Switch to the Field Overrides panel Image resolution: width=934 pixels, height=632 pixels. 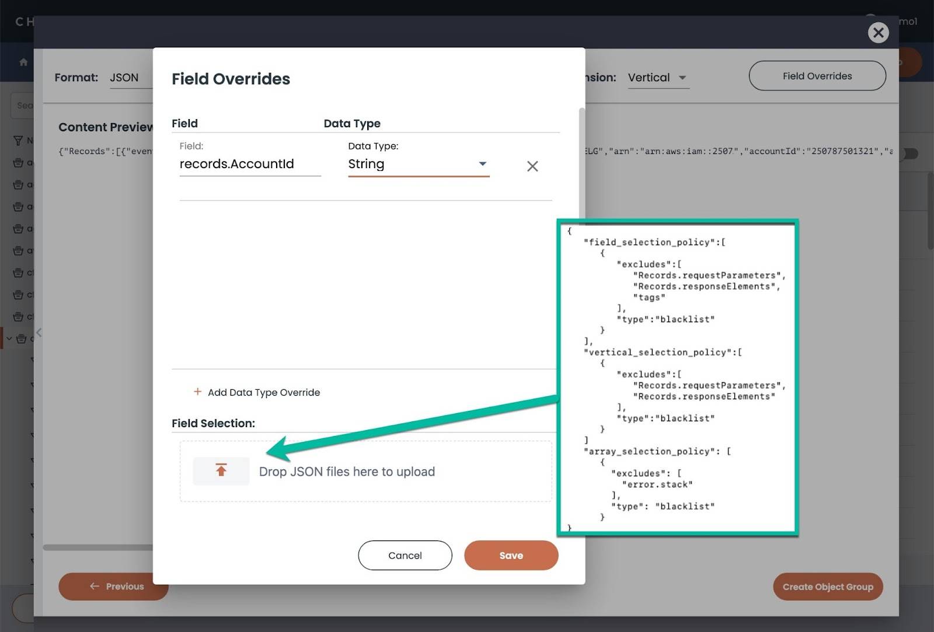click(x=817, y=75)
